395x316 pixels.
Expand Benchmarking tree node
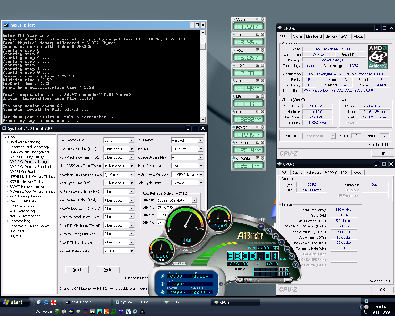(x=6, y=221)
